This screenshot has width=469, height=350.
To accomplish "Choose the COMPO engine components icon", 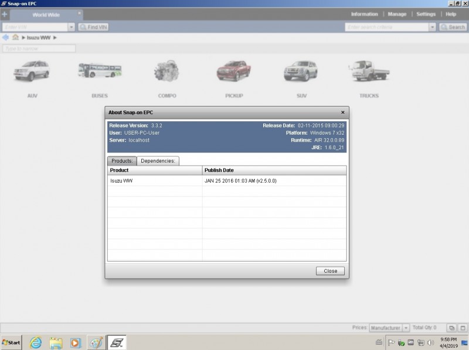I will [x=166, y=72].
